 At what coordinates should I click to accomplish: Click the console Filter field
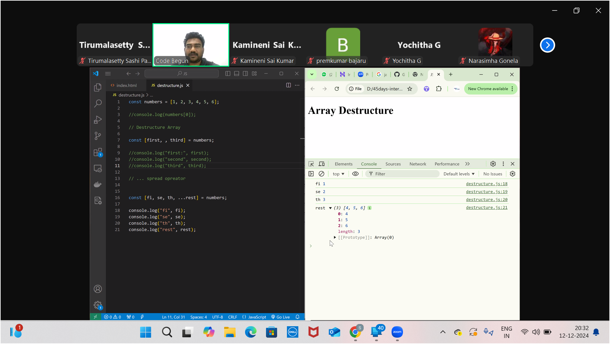click(403, 174)
